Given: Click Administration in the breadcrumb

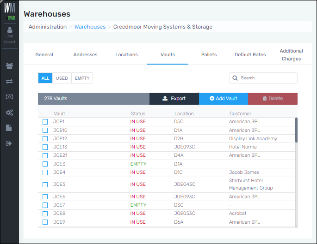Looking at the screenshot, I should click(x=48, y=27).
